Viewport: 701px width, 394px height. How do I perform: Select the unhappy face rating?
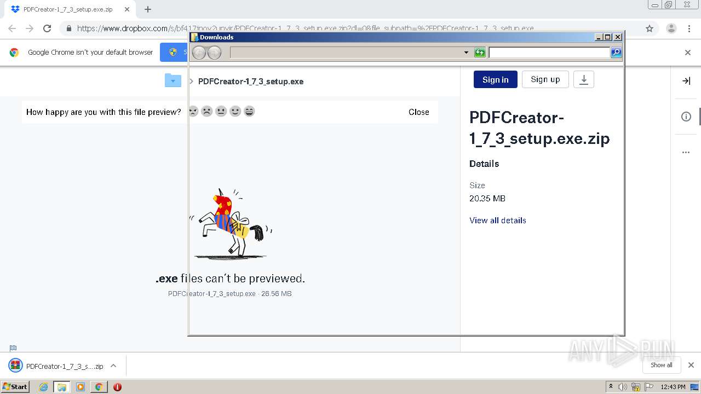(x=206, y=111)
